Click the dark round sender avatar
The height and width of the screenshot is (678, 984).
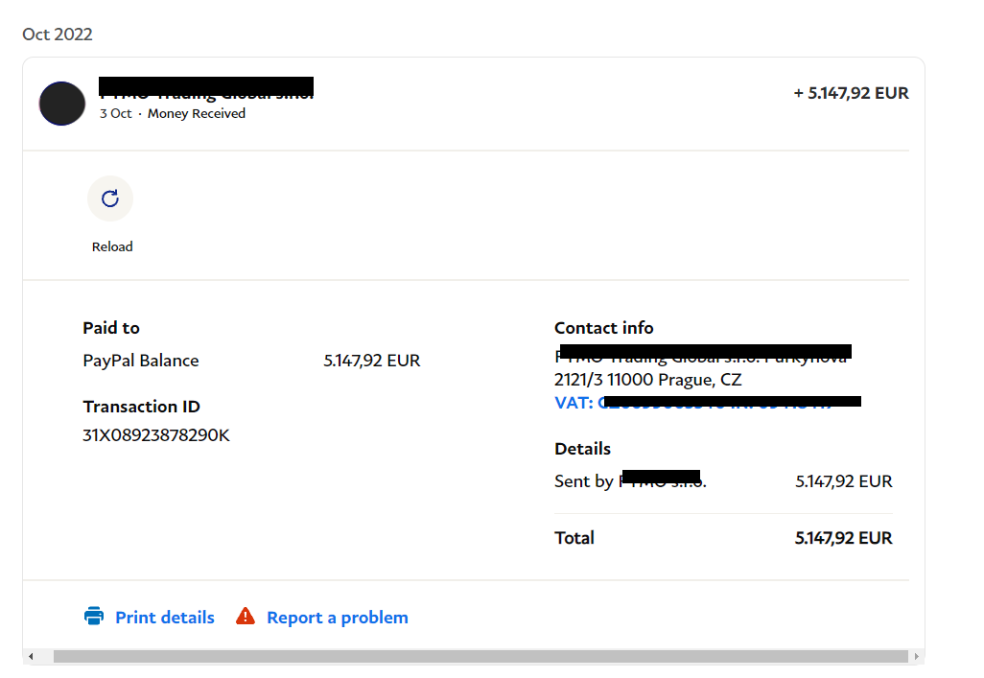coord(62,104)
